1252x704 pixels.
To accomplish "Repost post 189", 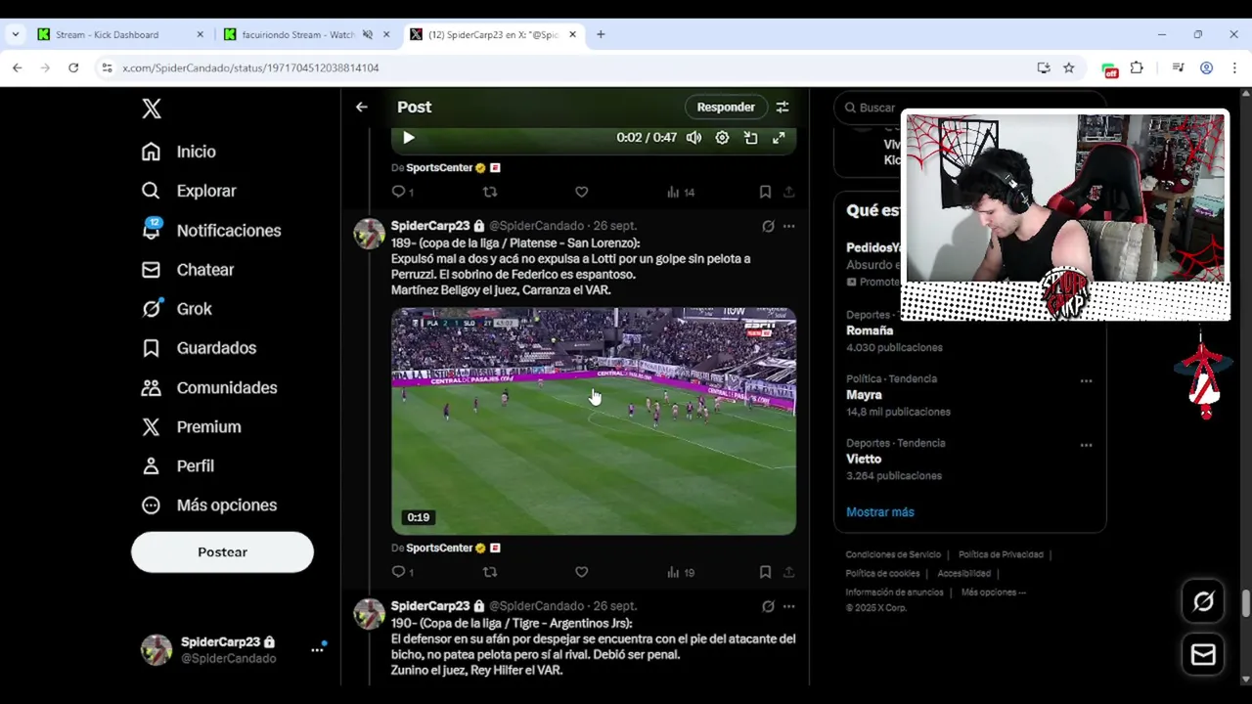I will tap(490, 572).
